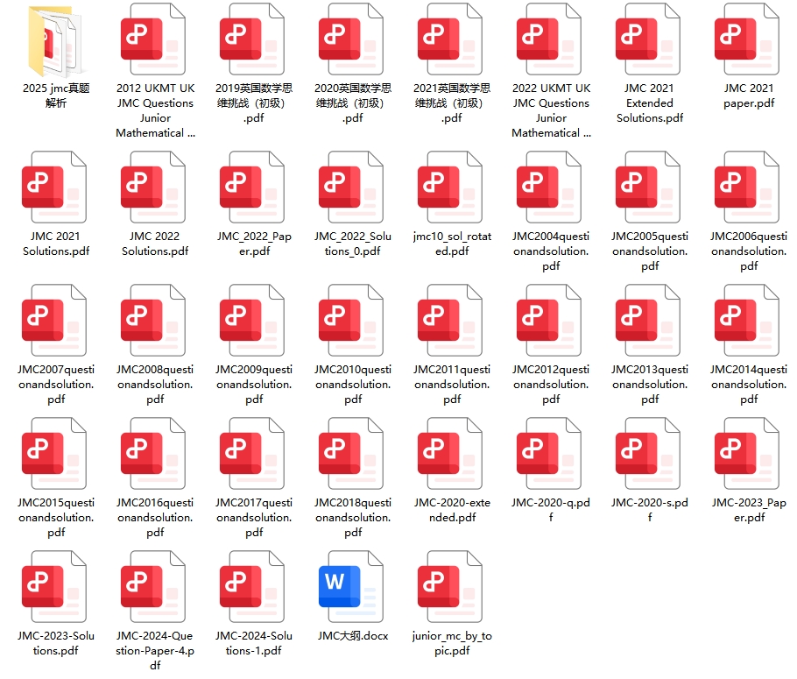The image size is (797, 679).
Task: Select junior_mc_by_topic.pdf icon
Action: [450, 587]
